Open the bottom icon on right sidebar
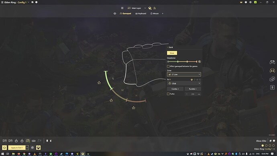The width and height of the screenshot is (277, 156). tap(272, 87)
